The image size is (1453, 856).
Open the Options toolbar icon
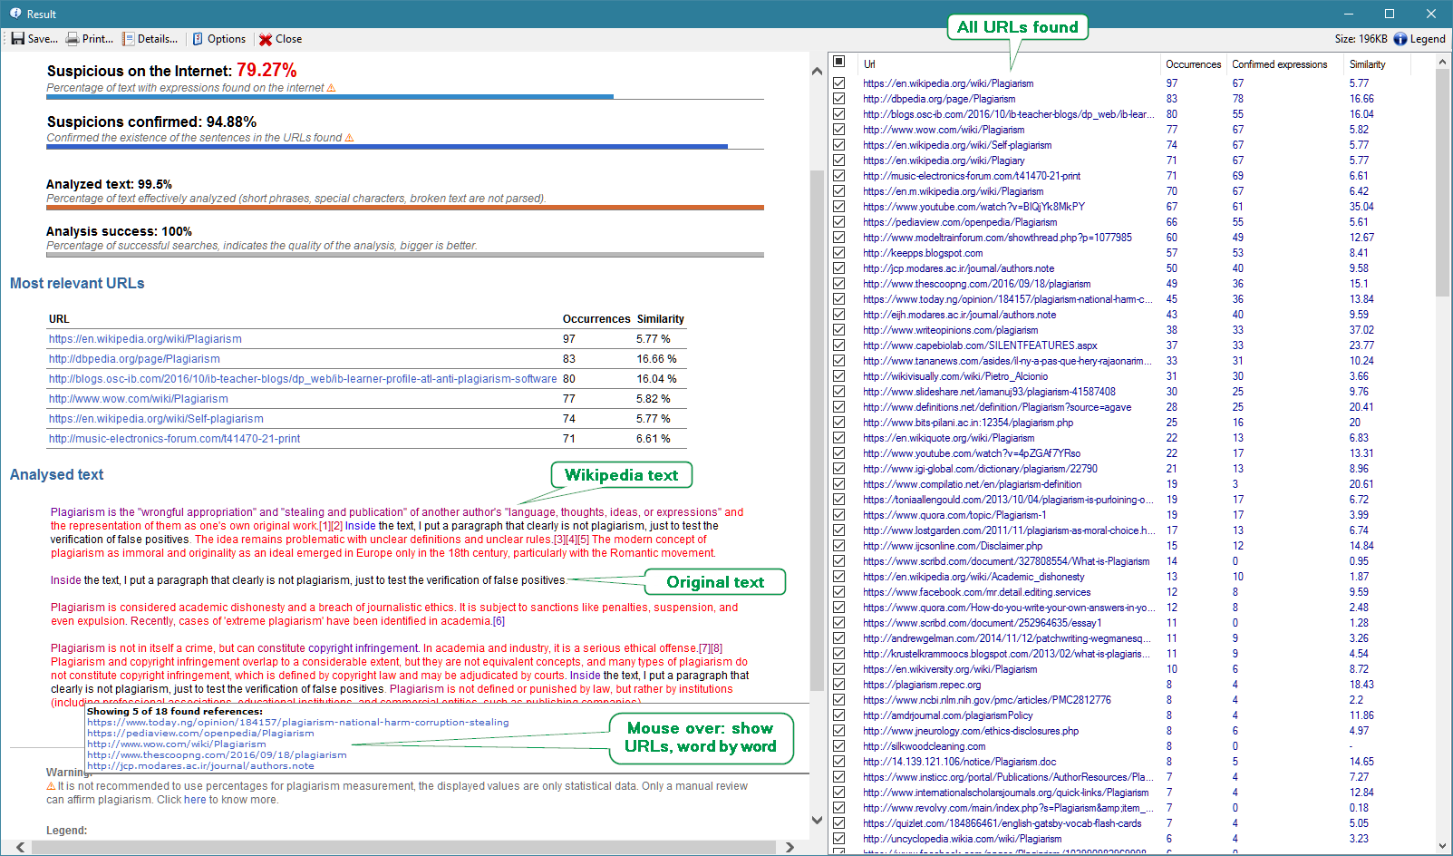pyautogui.click(x=198, y=39)
